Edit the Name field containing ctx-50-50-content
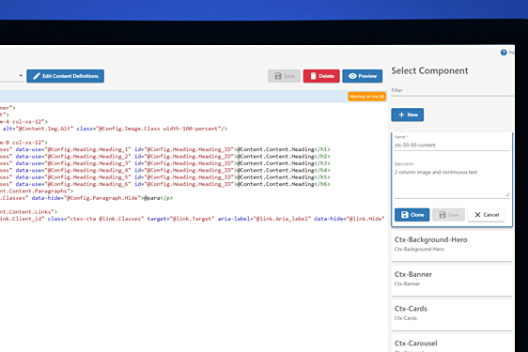This screenshot has width=528, height=352. click(x=452, y=145)
